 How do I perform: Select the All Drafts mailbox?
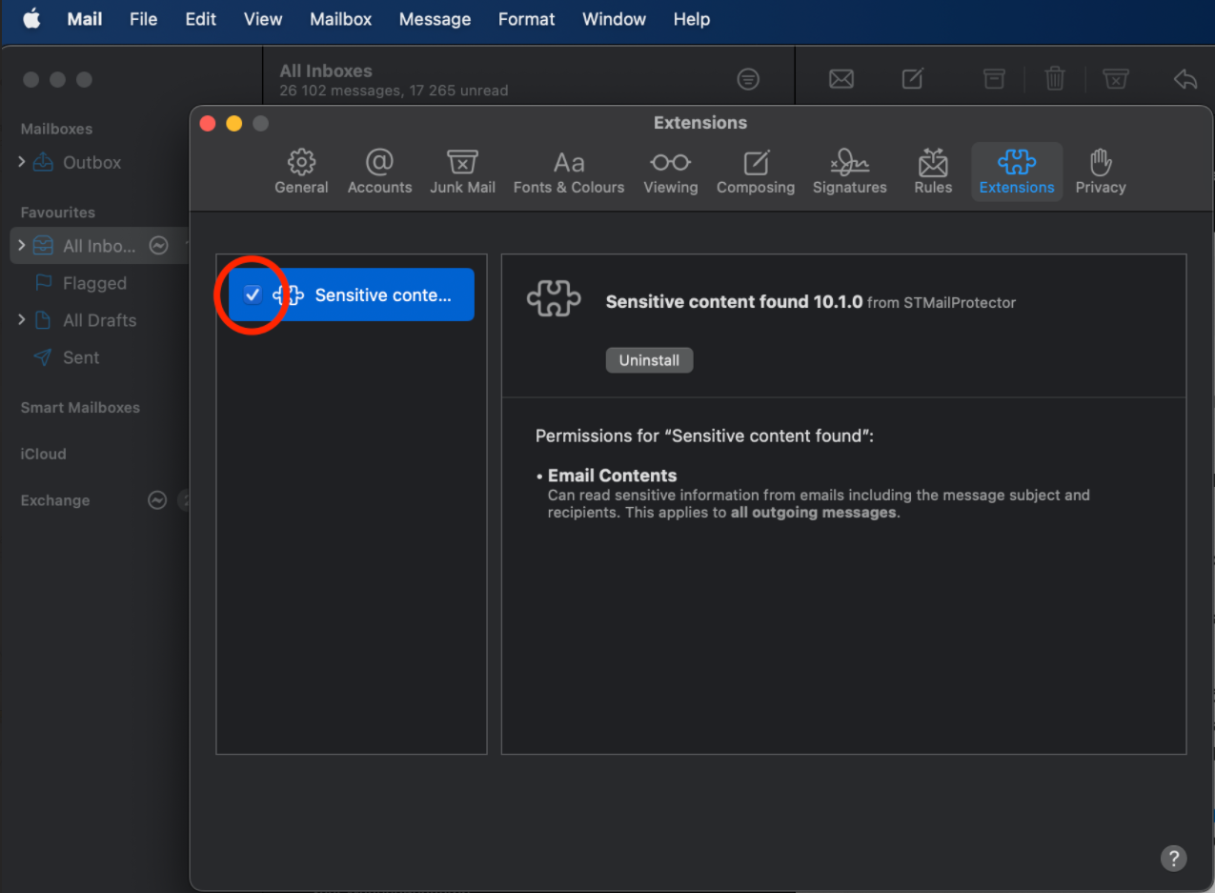99,320
